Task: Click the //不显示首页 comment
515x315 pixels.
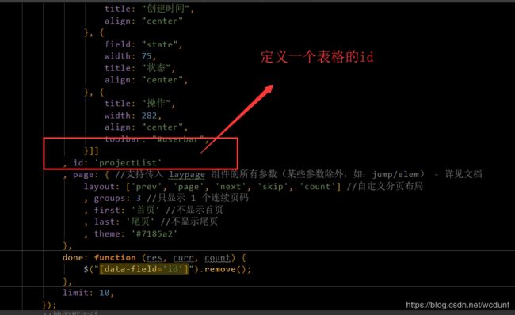Action: pyautogui.click(x=194, y=210)
